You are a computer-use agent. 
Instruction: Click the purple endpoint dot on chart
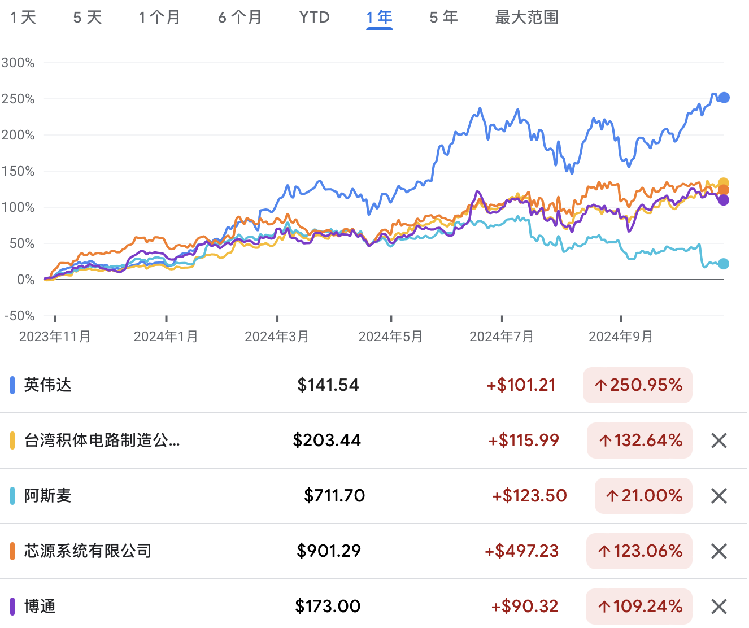point(724,200)
